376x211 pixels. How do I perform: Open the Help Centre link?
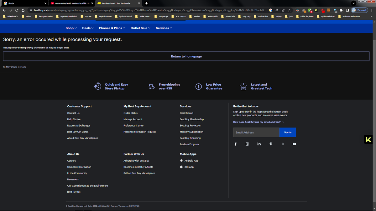coord(74,119)
